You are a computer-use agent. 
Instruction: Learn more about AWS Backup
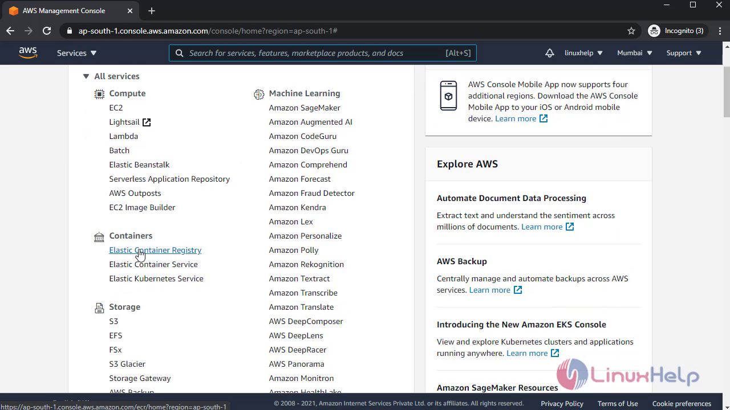coord(496,290)
